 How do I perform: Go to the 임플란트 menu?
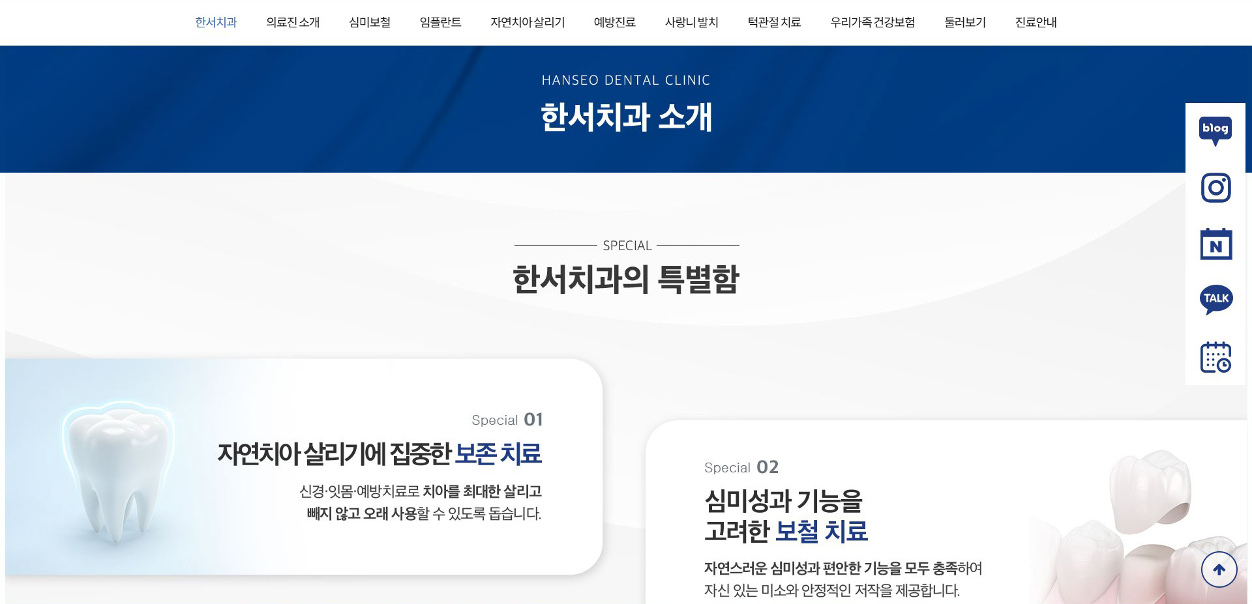click(x=441, y=22)
